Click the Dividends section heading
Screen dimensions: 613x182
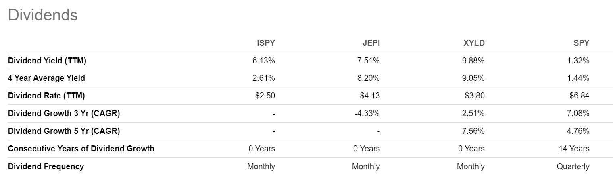pos(42,15)
